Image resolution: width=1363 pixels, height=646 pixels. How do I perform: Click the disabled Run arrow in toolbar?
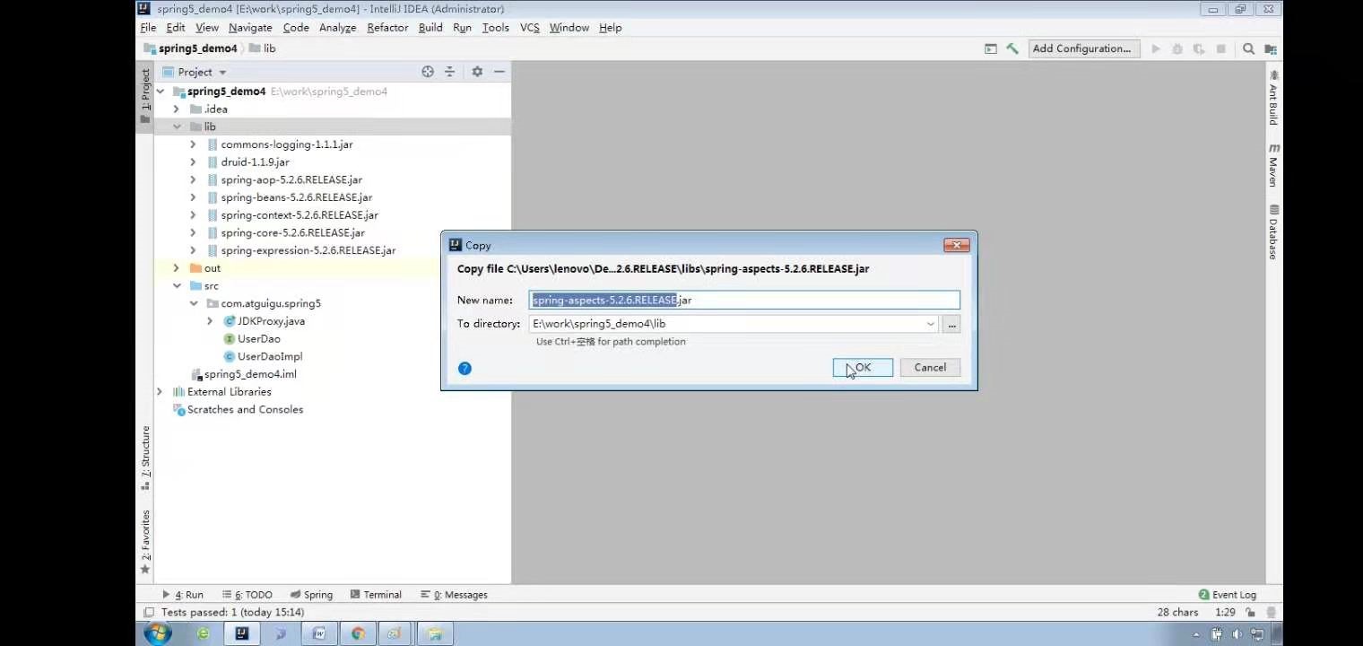point(1156,48)
